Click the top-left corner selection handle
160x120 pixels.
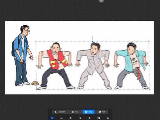[x=36, y=42]
